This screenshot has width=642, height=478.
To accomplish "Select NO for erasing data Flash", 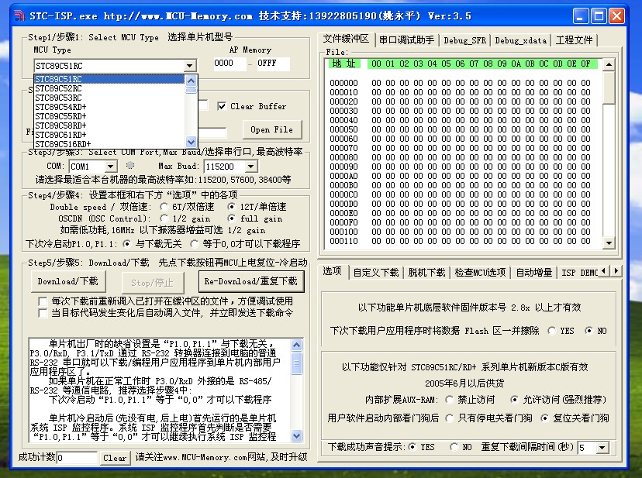I will [589, 331].
